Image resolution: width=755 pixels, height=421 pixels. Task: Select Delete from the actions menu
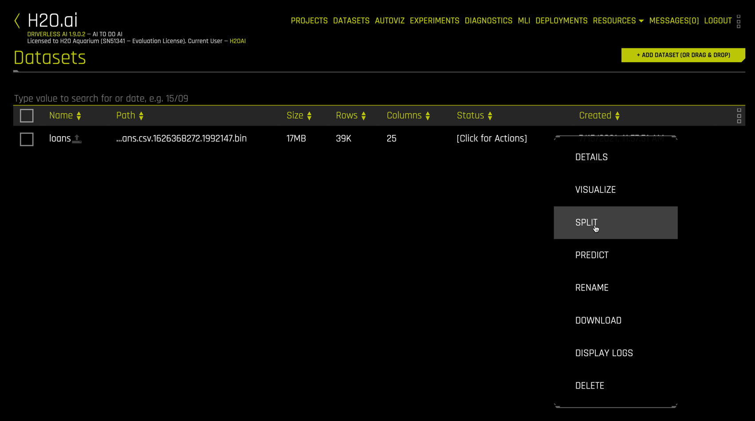[x=590, y=386]
